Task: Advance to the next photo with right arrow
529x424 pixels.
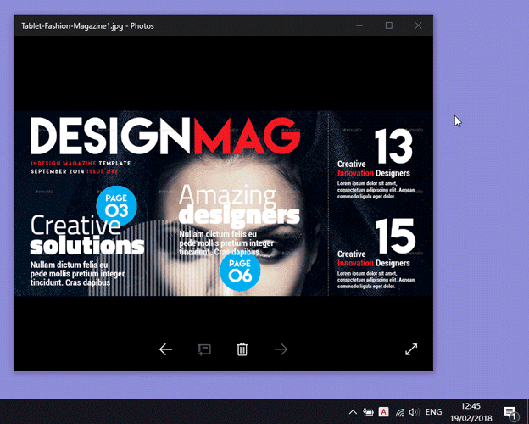Action: (x=281, y=349)
